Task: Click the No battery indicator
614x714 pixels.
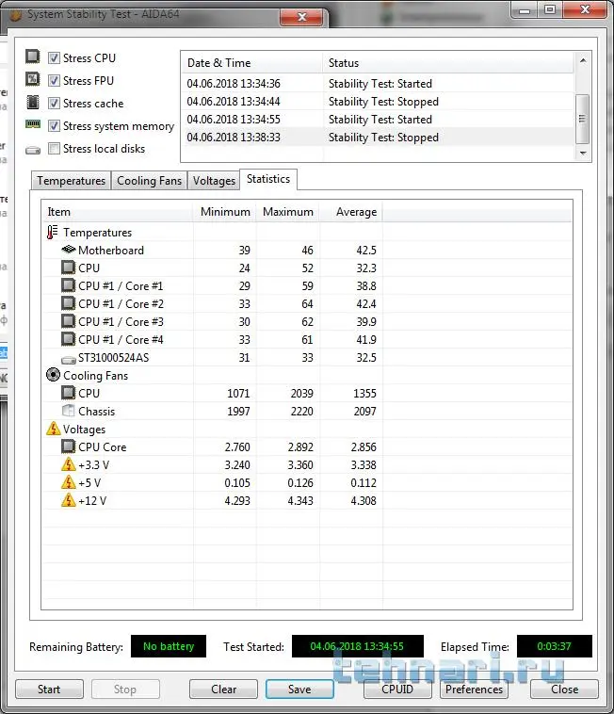Action: [x=169, y=646]
